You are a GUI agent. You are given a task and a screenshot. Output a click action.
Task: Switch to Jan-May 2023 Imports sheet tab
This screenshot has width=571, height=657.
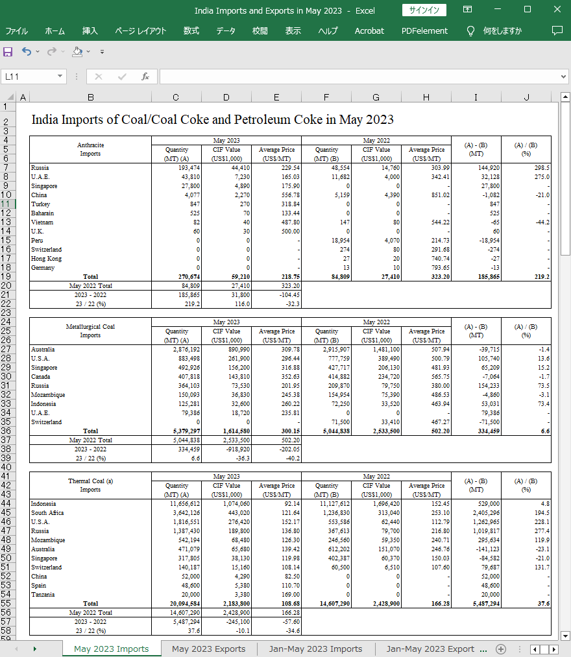click(316, 649)
